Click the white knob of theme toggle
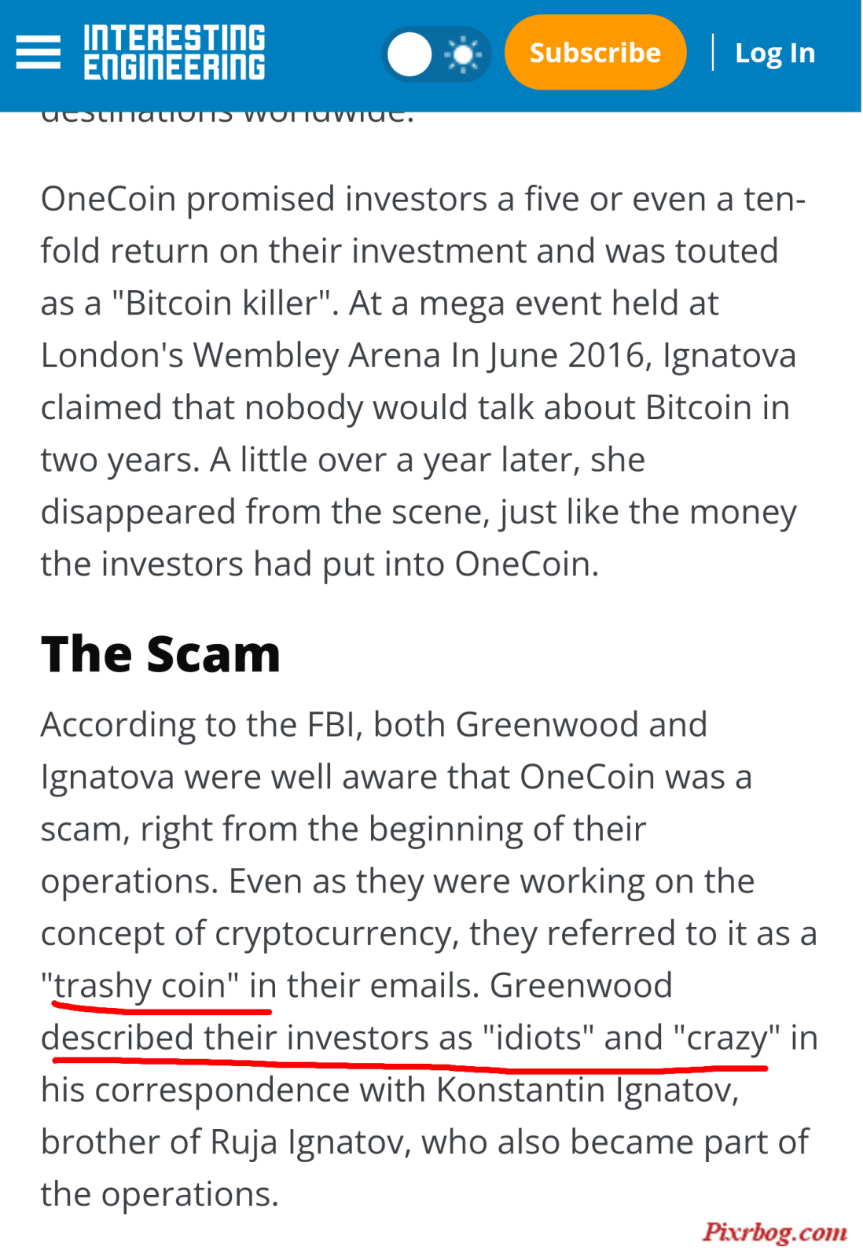This screenshot has width=863, height=1258. (409, 54)
